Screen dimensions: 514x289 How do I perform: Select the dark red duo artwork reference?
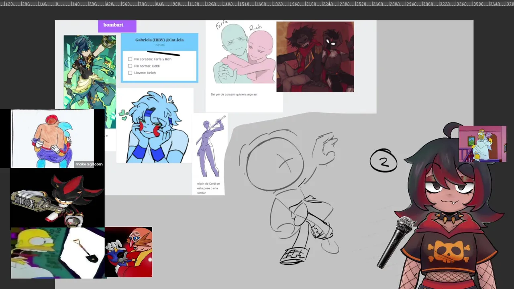(x=315, y=57)
